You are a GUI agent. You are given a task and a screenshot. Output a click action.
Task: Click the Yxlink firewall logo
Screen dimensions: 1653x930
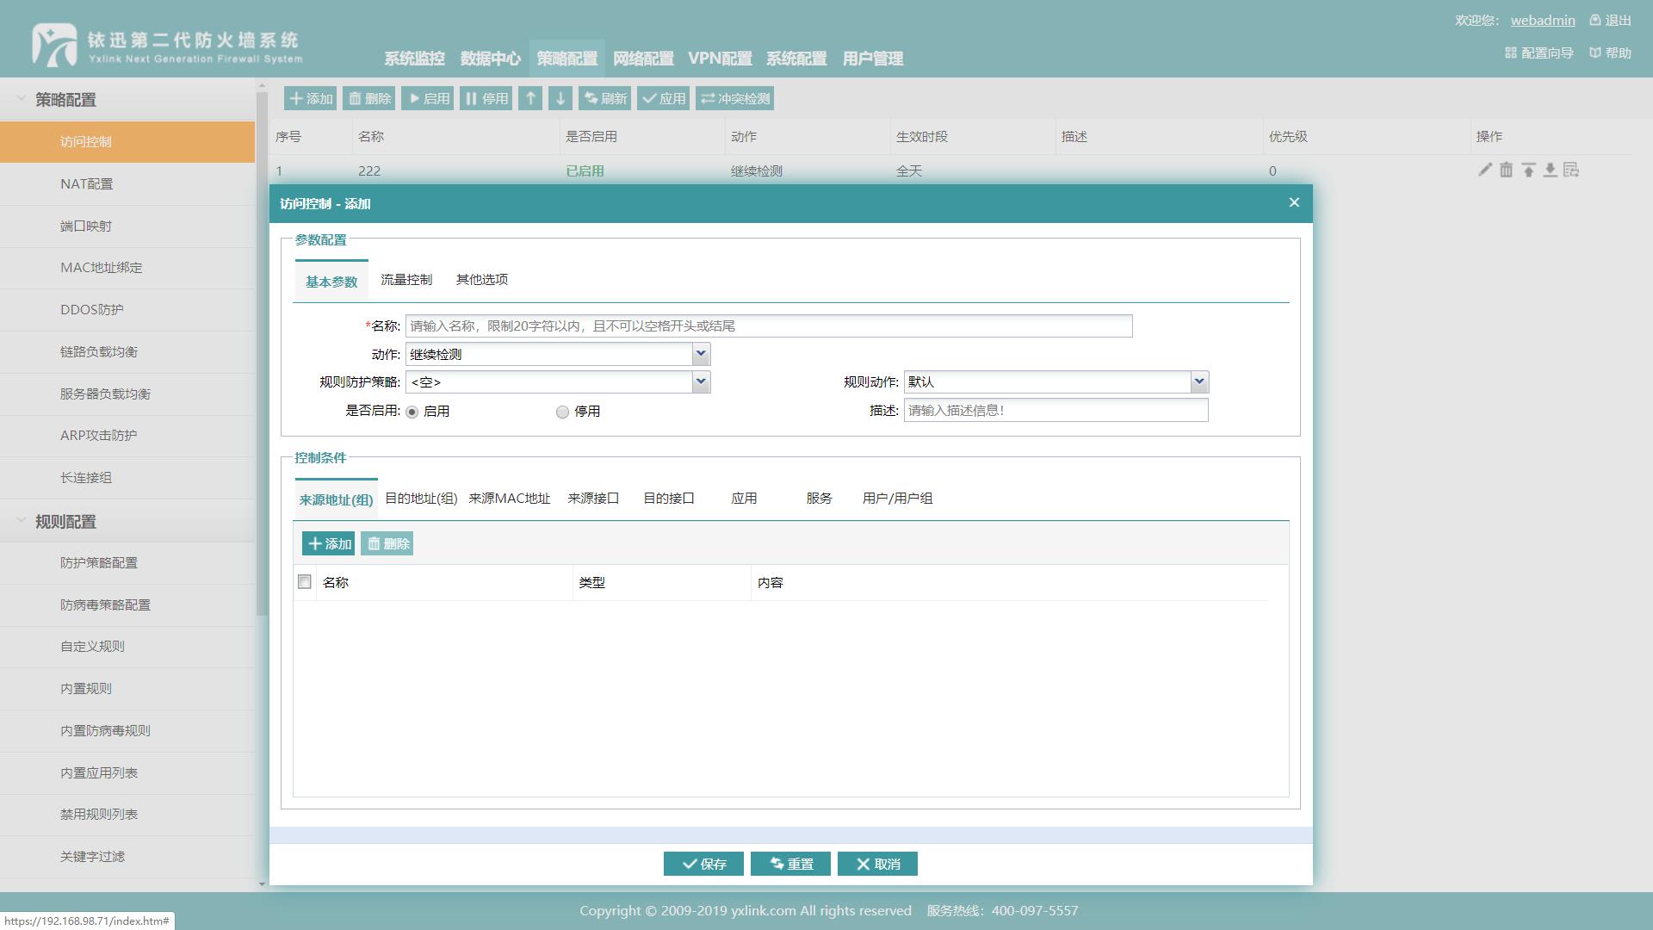pos(168,46)
